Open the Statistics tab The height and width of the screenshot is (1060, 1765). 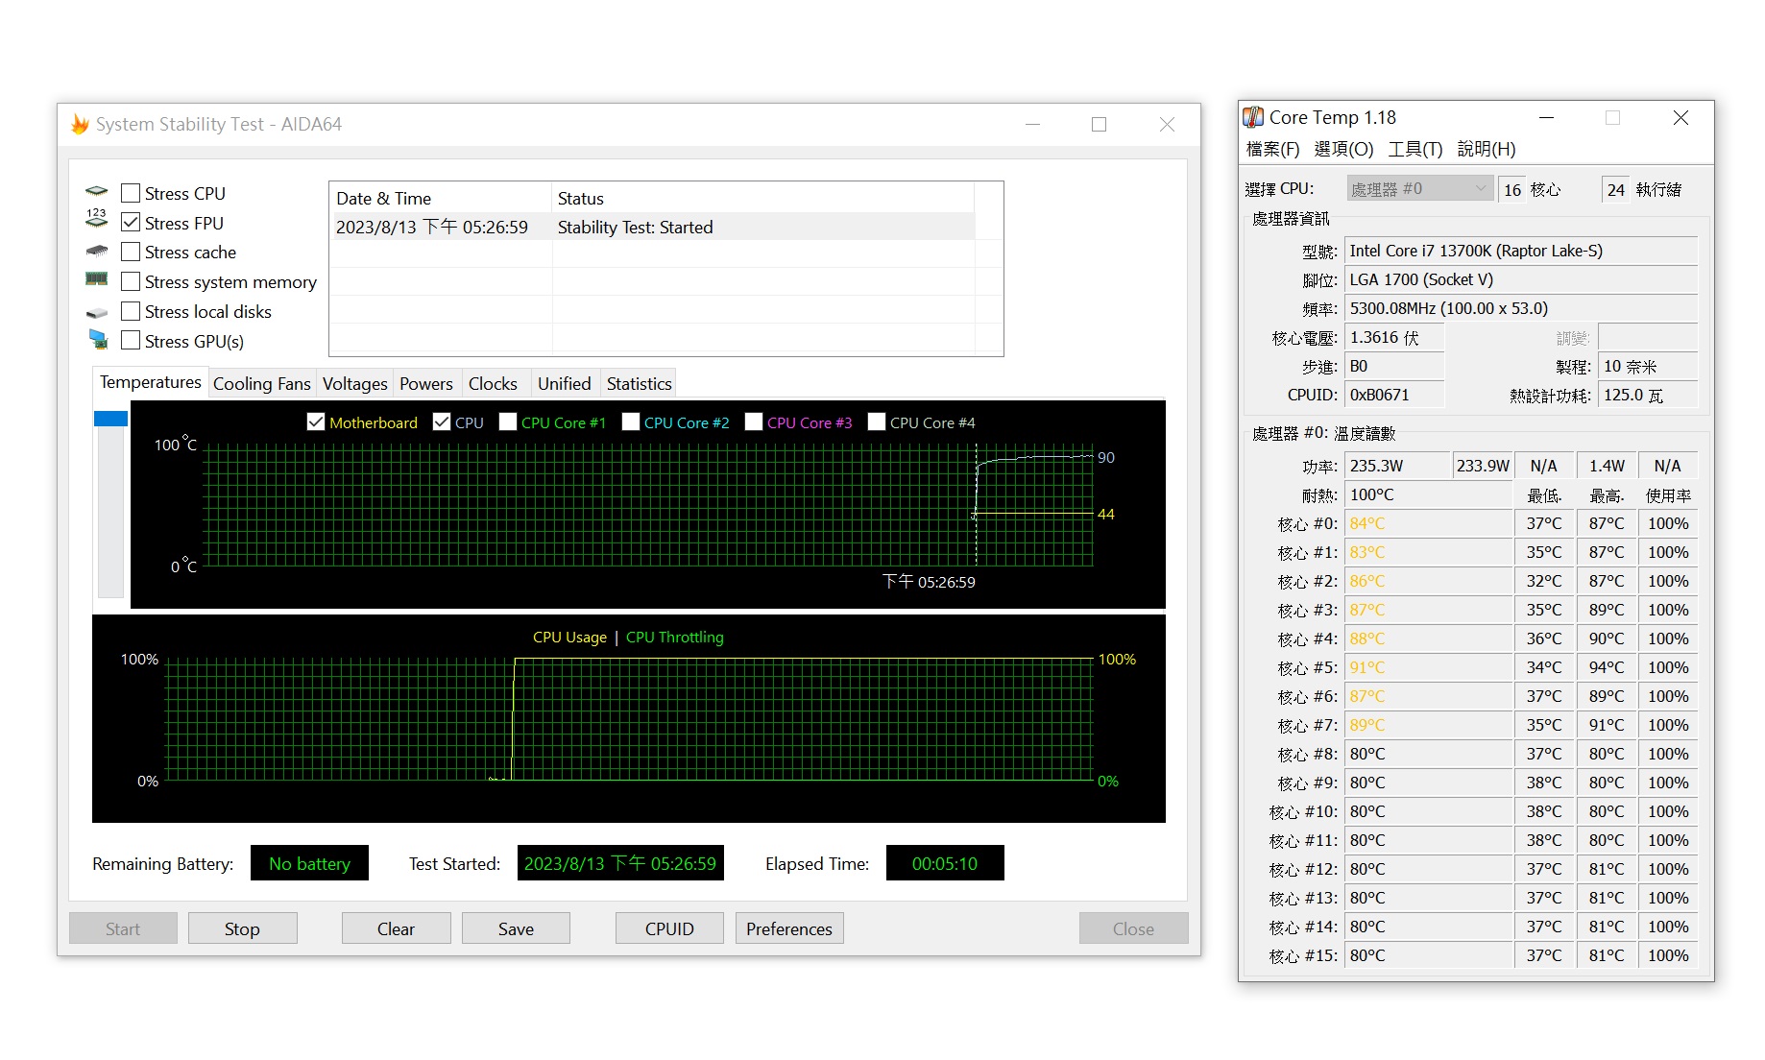pyautogui.click(x=640, y=384)
